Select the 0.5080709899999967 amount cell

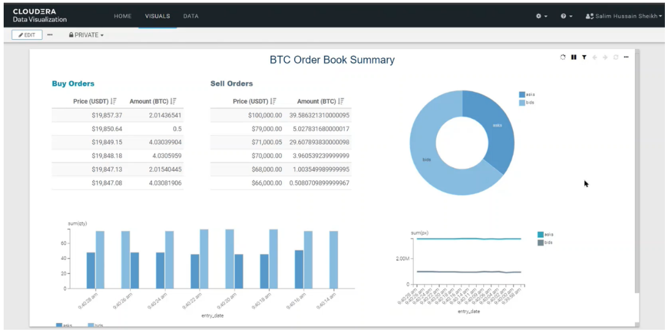[x=319, y=183]
